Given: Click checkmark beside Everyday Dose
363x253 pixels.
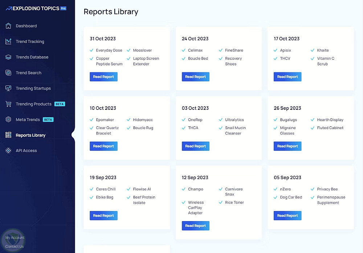Looking at the screenshot, I should pos(91,50).
